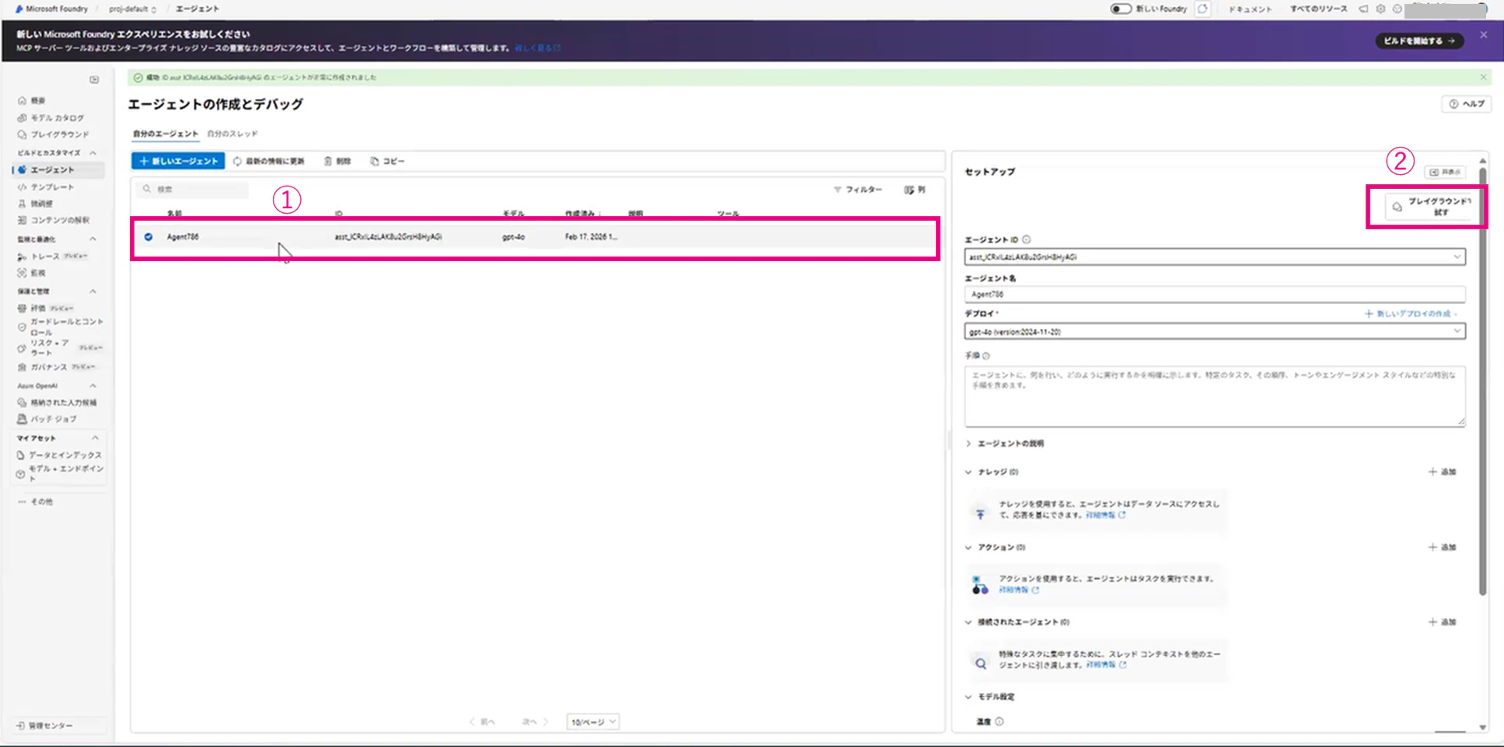This screenshot has width=1504, height=747.
Task: Expand the エージェントの説明 section
Action: pos(968,444)
